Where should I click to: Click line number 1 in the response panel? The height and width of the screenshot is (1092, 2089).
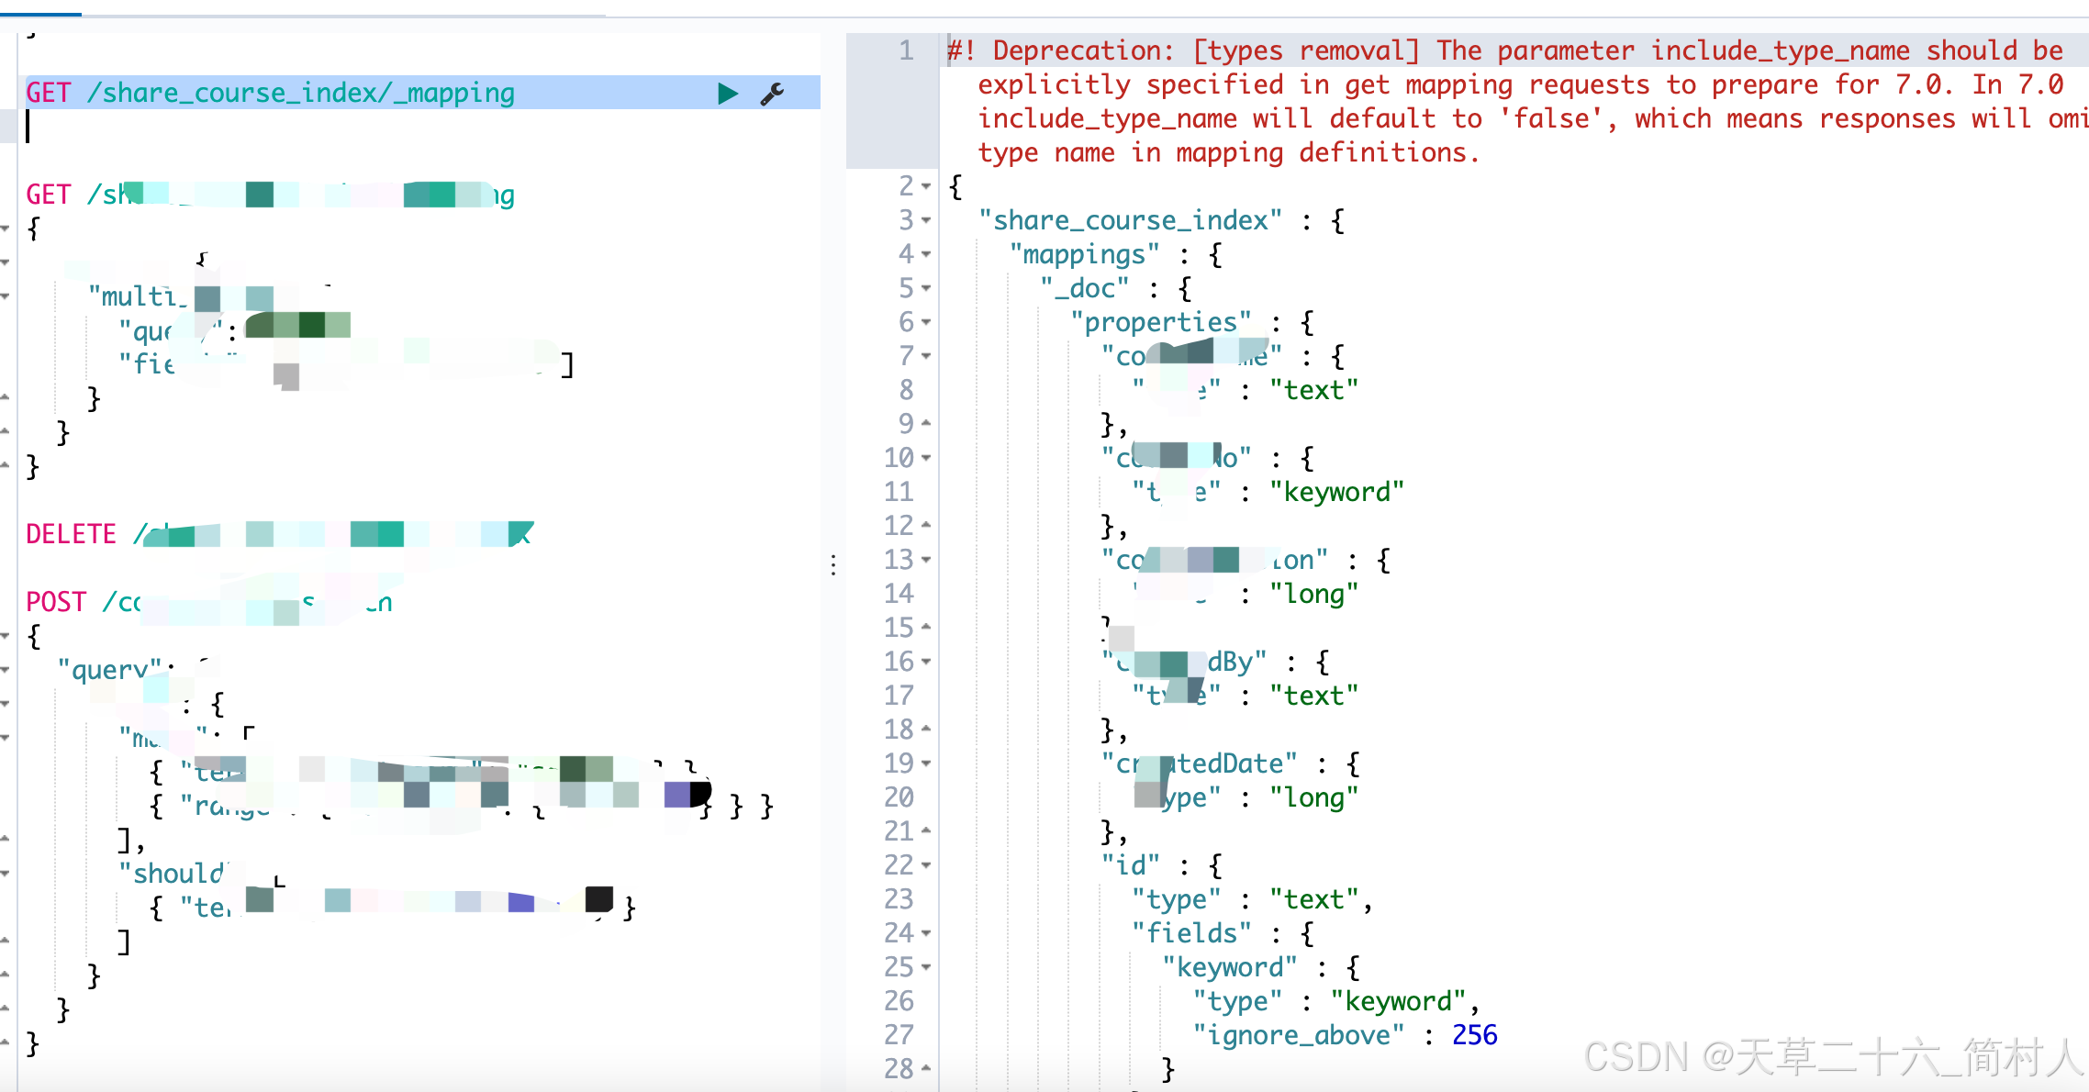click(x=905, y=50)
